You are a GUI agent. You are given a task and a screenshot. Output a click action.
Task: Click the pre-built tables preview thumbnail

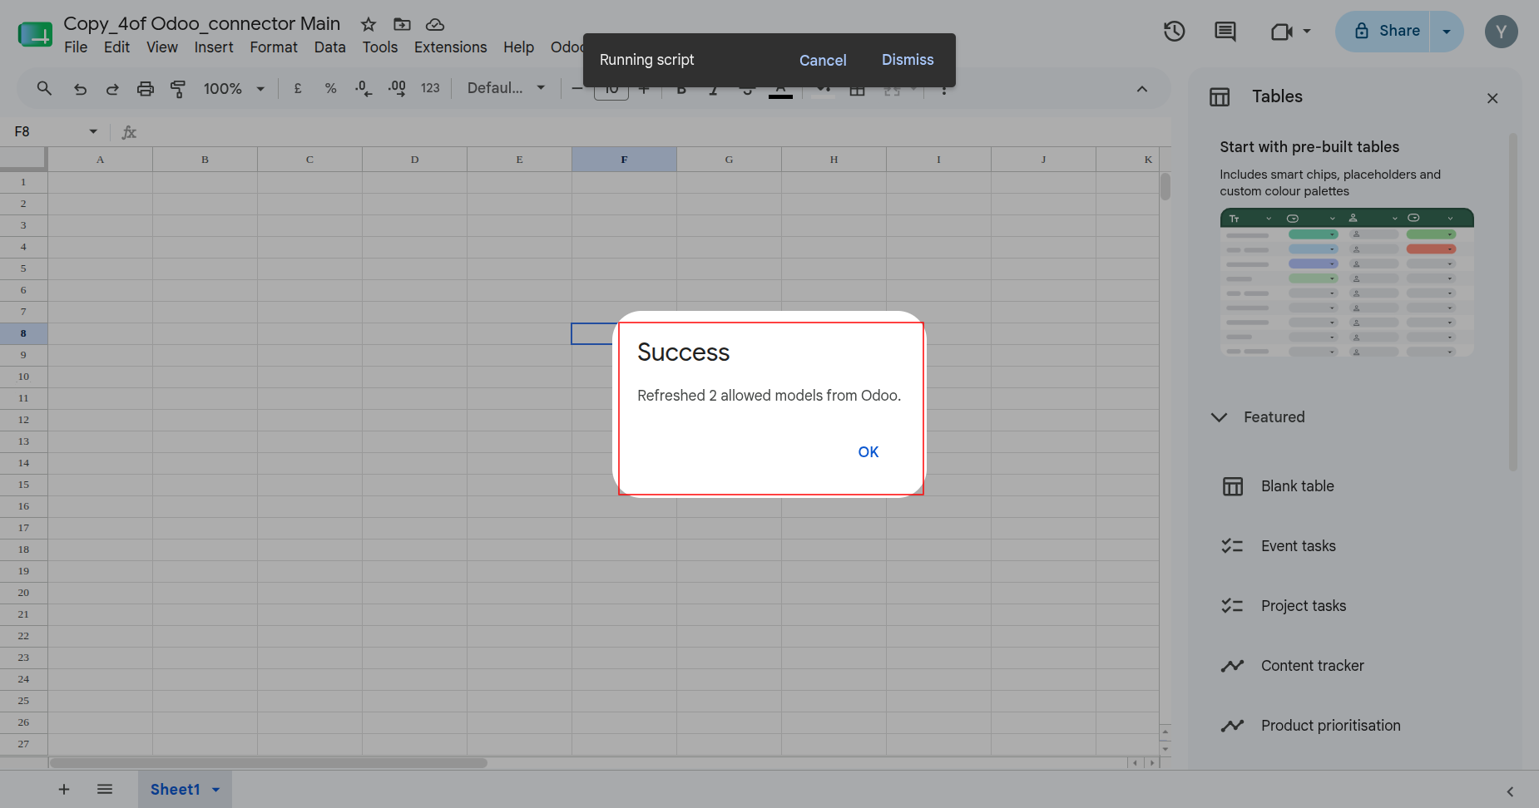[1347, 283]
